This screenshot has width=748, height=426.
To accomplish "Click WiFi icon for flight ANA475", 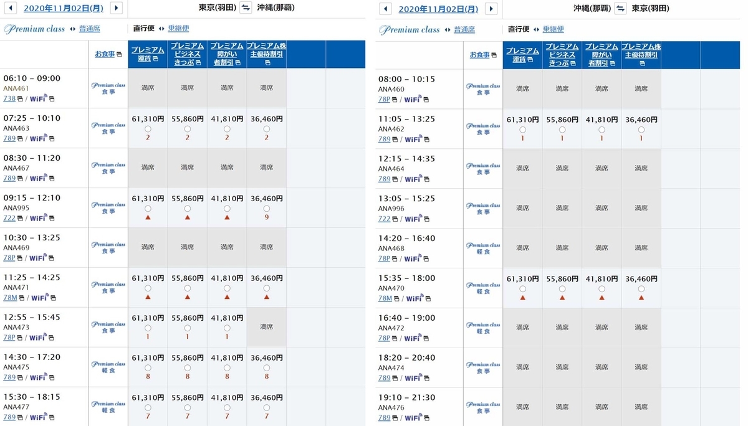I will 38,377.
